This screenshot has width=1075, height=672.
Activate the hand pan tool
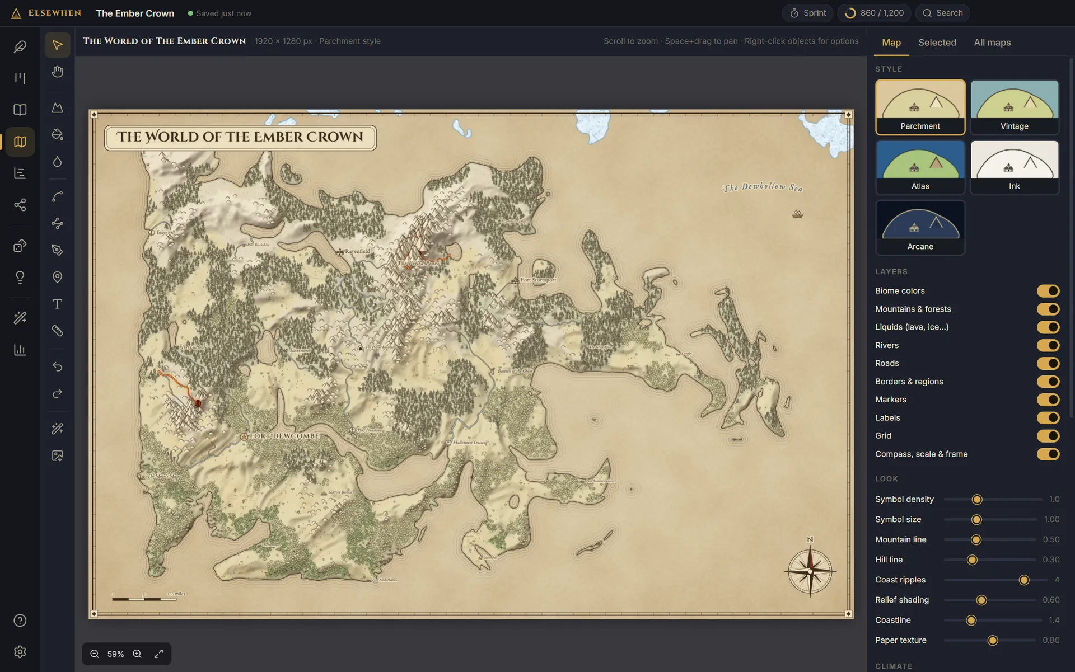(x=57, y=72)
